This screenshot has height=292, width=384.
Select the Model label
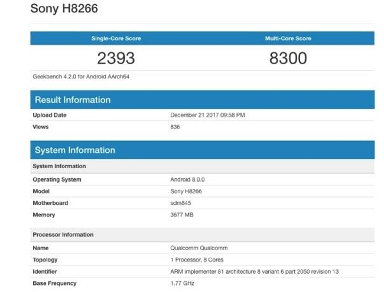click(x=41, y=191)
